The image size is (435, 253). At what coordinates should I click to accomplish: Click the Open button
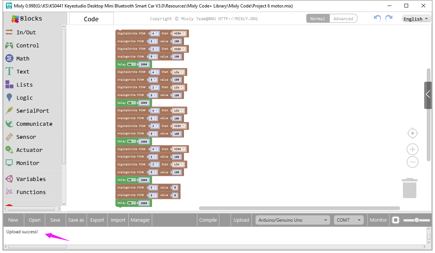(34, 220)
